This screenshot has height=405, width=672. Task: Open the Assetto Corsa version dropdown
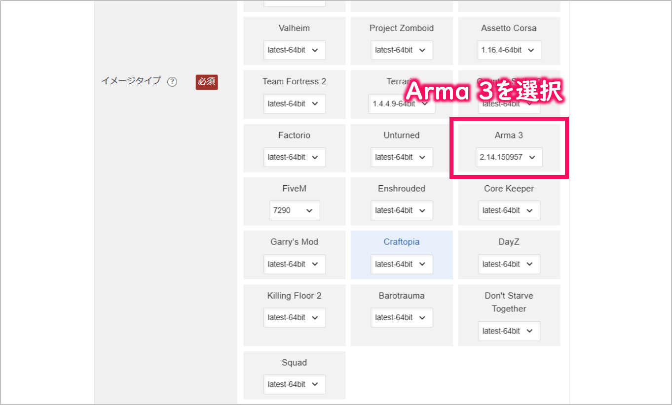pyautogui.click(x=509, y=50)
